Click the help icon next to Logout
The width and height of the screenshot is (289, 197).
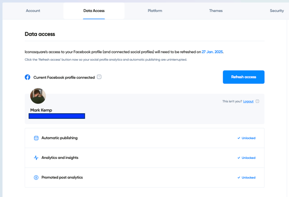(x=258, y=101)
